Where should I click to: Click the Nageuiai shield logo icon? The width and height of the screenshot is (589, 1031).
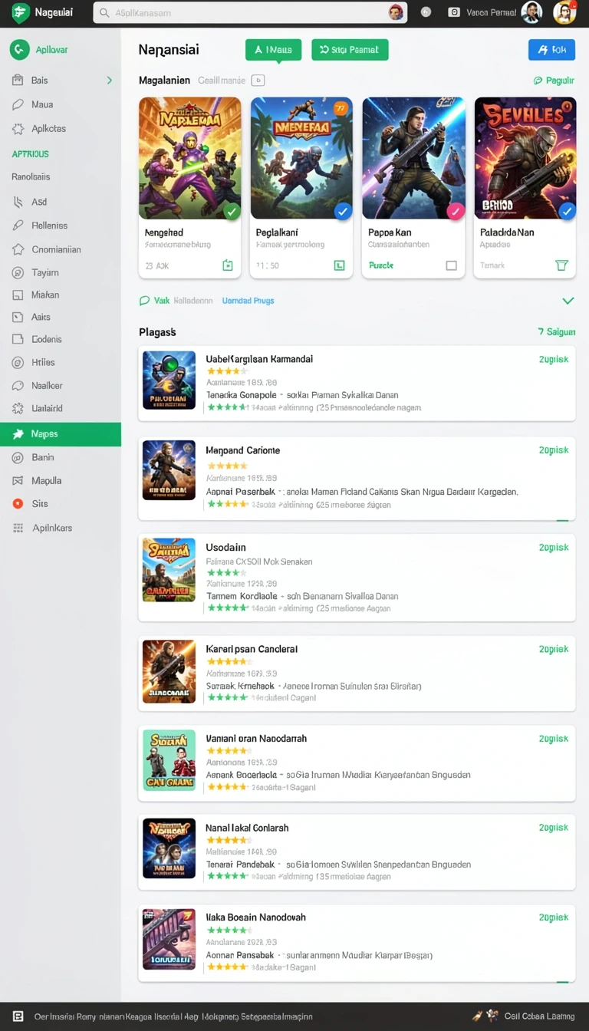tap(20, 12)
